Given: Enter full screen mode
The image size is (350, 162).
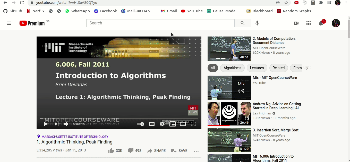Looking at the screenshot, I should 193,124.
